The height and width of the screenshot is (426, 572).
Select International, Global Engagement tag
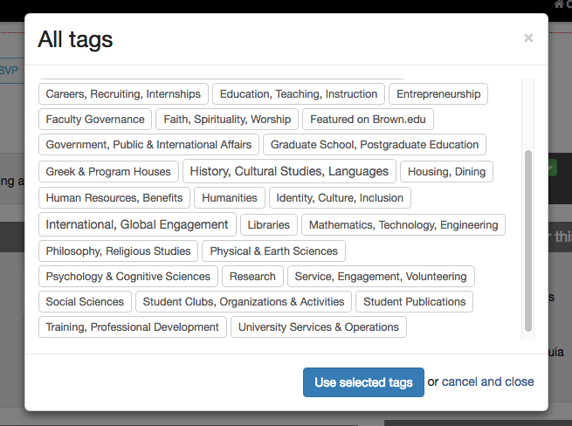pos(137,224)
